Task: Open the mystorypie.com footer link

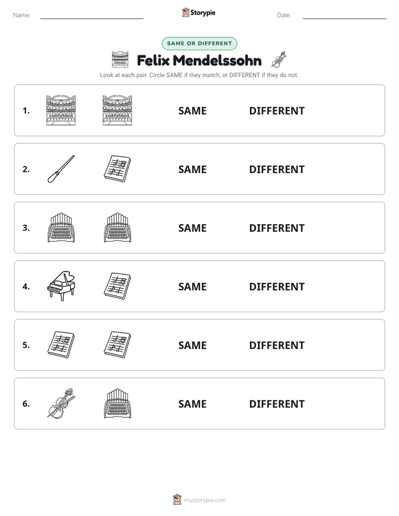Action: tap(205, 500)
